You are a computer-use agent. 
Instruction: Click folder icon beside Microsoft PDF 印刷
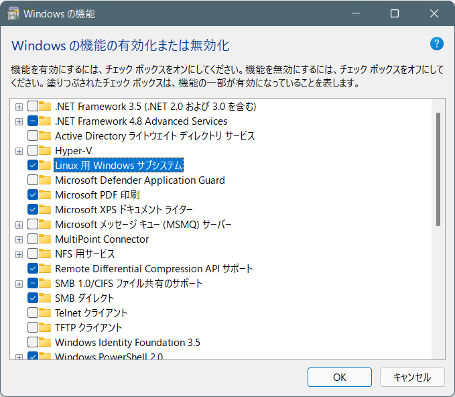(45, 194)
